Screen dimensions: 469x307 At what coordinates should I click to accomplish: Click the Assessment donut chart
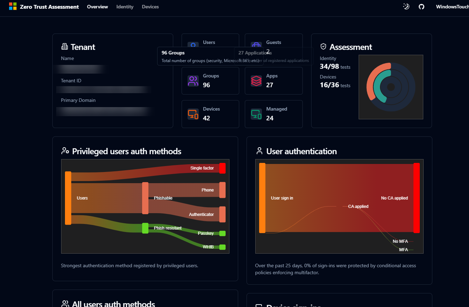pos(391,87)
